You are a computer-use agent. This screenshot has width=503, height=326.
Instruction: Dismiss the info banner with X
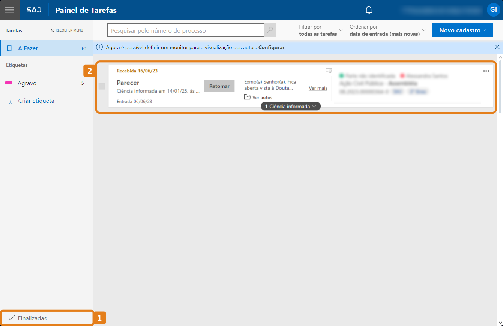click(497, 47)
